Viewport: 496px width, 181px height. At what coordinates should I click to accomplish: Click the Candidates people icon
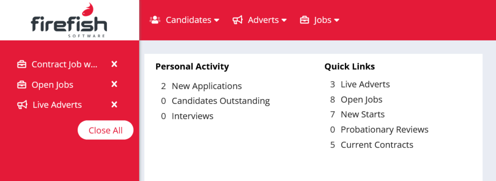click(155, 20)
